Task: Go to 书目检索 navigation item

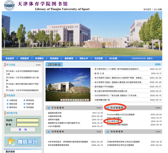Action: click(x=99, y=58)
